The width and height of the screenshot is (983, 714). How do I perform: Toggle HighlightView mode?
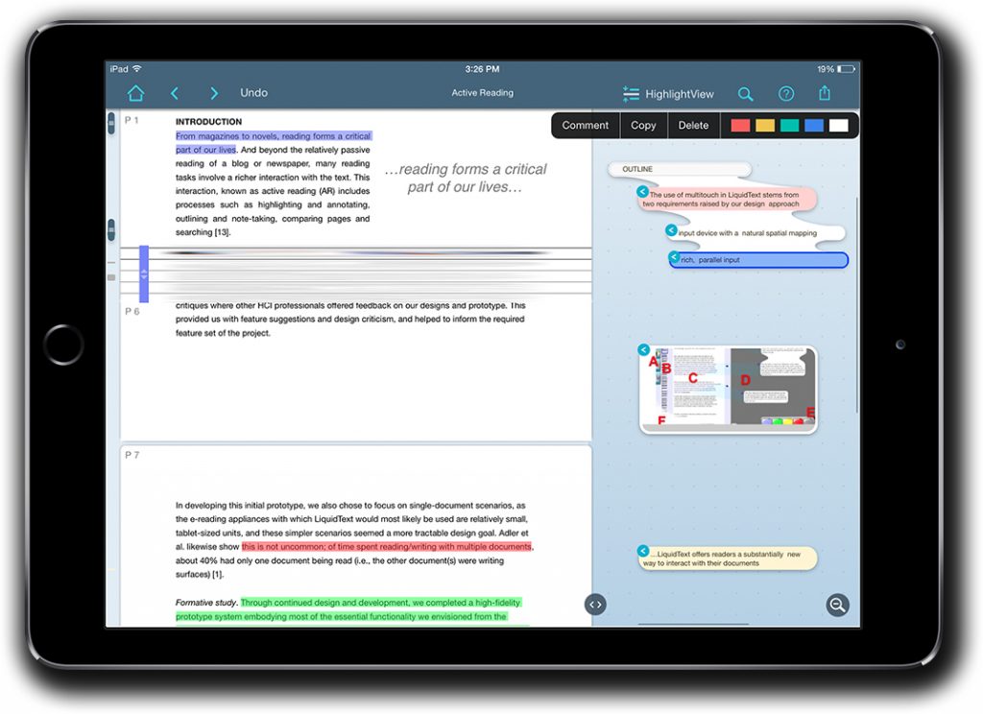(x=668, y=94)
